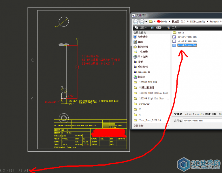Open the 我的文档 (My Documents) shortcut

(141, 47)
